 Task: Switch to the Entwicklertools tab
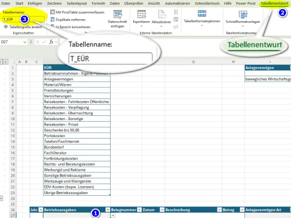click(207, 3)
